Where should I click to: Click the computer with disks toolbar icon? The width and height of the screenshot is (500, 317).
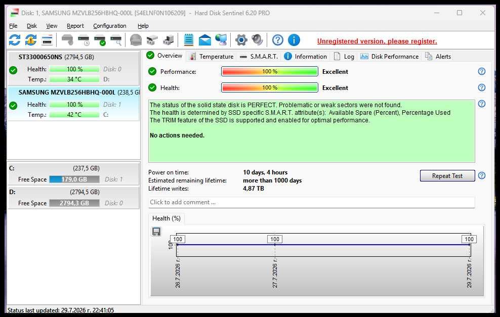pyautogui.click(x=168, y=40)
